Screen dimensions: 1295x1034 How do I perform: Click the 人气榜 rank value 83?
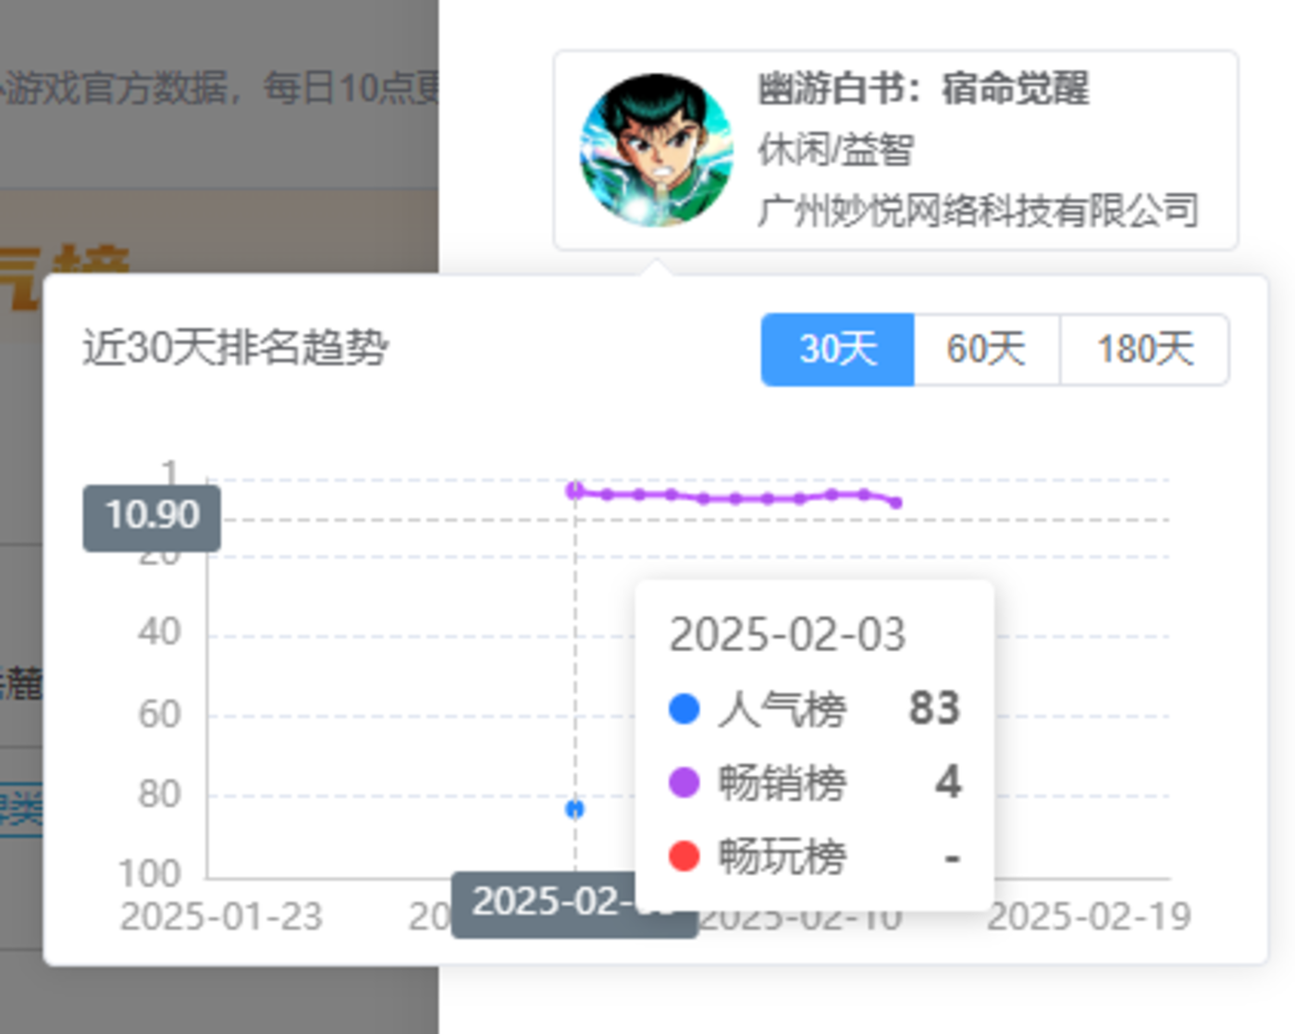tap(934, 708)
